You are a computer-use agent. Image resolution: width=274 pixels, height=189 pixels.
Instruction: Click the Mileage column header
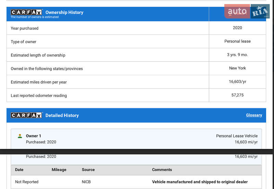tap(59, 169)
